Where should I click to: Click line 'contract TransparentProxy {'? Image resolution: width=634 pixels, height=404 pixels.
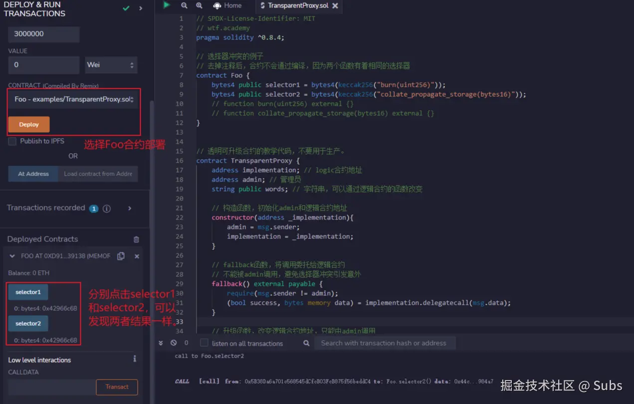pyautogui.click(x=248, y=161)
